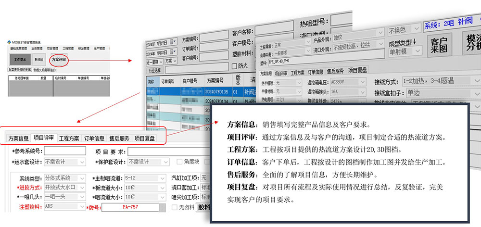Tick the 防火 checkbox
Screen dimensions: 481x227
(234, 66)
